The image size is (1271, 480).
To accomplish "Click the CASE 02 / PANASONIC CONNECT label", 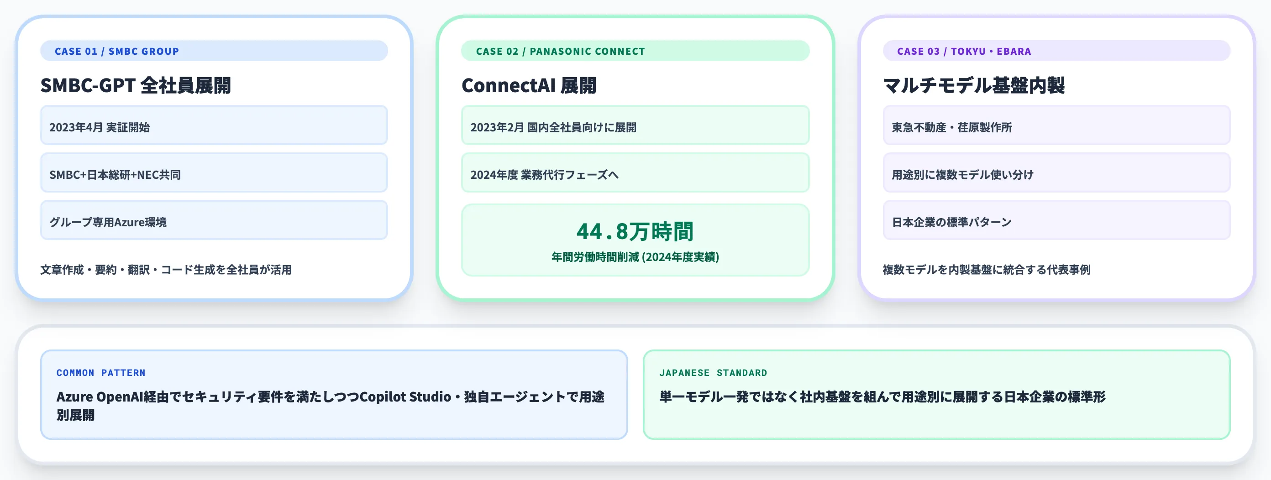I will (635, 51).
